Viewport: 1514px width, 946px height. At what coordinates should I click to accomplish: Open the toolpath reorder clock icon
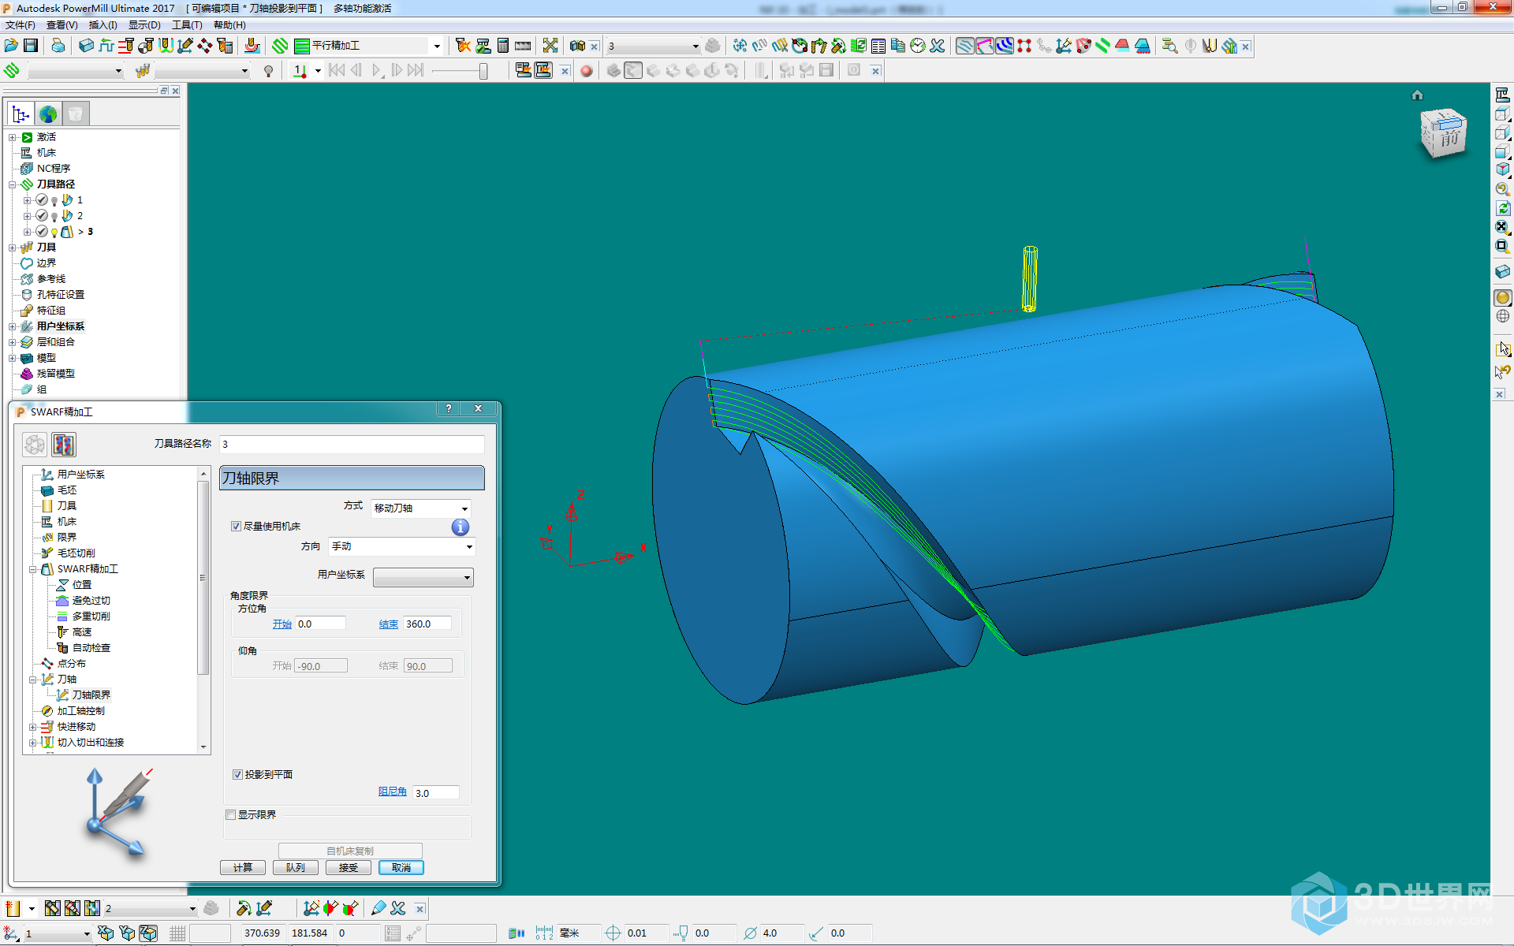point(917,46)
